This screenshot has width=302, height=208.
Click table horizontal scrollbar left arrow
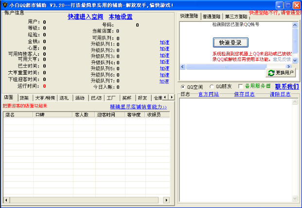coord(6,200)
